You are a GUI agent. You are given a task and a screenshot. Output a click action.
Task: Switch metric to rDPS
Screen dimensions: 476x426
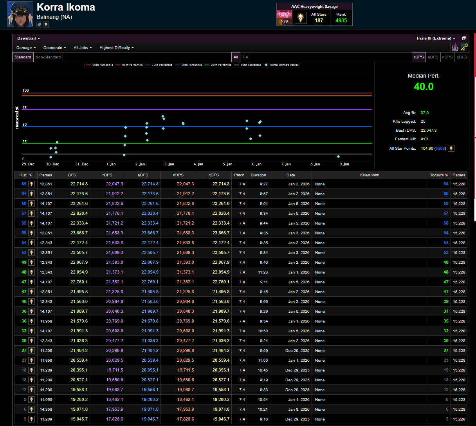[x=419, y=57]
